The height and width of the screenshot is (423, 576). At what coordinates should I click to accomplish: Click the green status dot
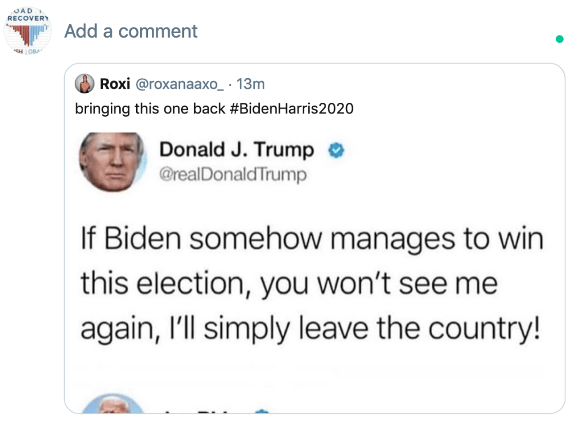tap(559, 39)
